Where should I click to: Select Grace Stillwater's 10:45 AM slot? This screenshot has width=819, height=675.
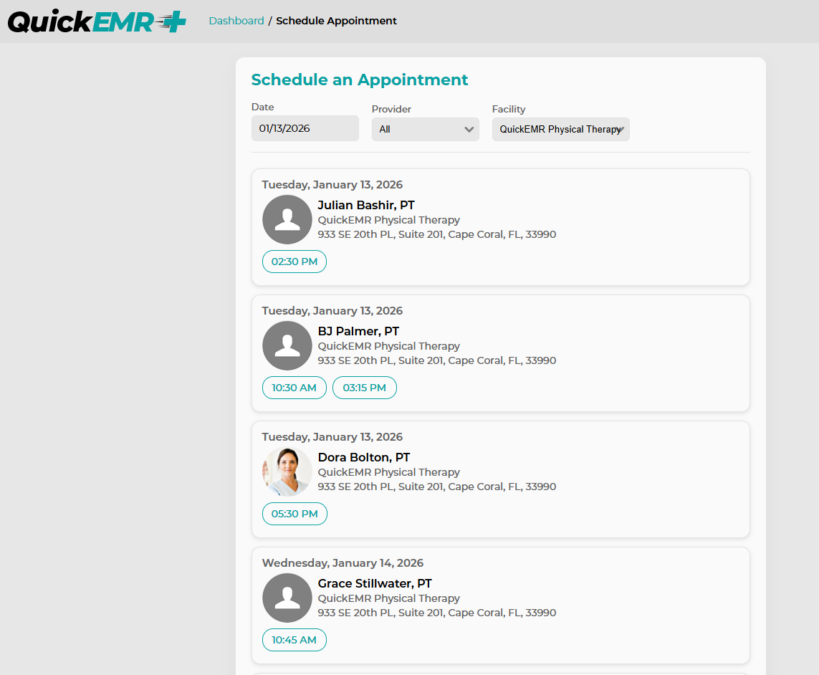[294, 640]
